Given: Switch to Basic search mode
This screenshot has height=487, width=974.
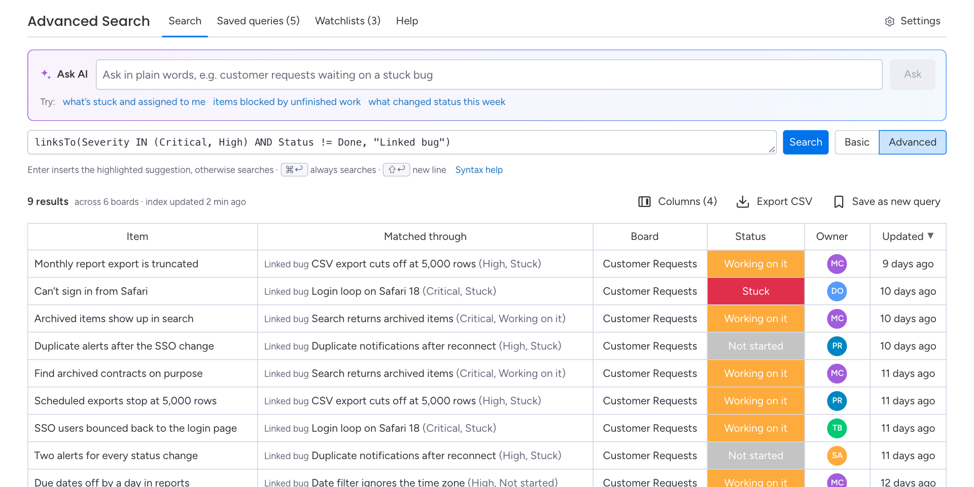Looking at the screenshot, I should point(857,142).
